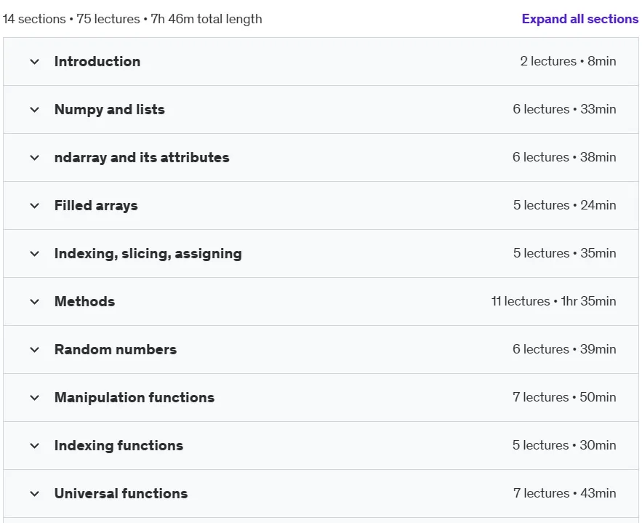Click 11 lectures 1hr 35min label

[x=553, y=301]
